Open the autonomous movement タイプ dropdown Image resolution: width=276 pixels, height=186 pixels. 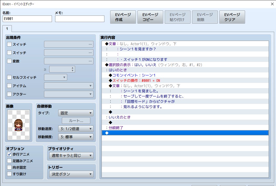pos(76,113)
